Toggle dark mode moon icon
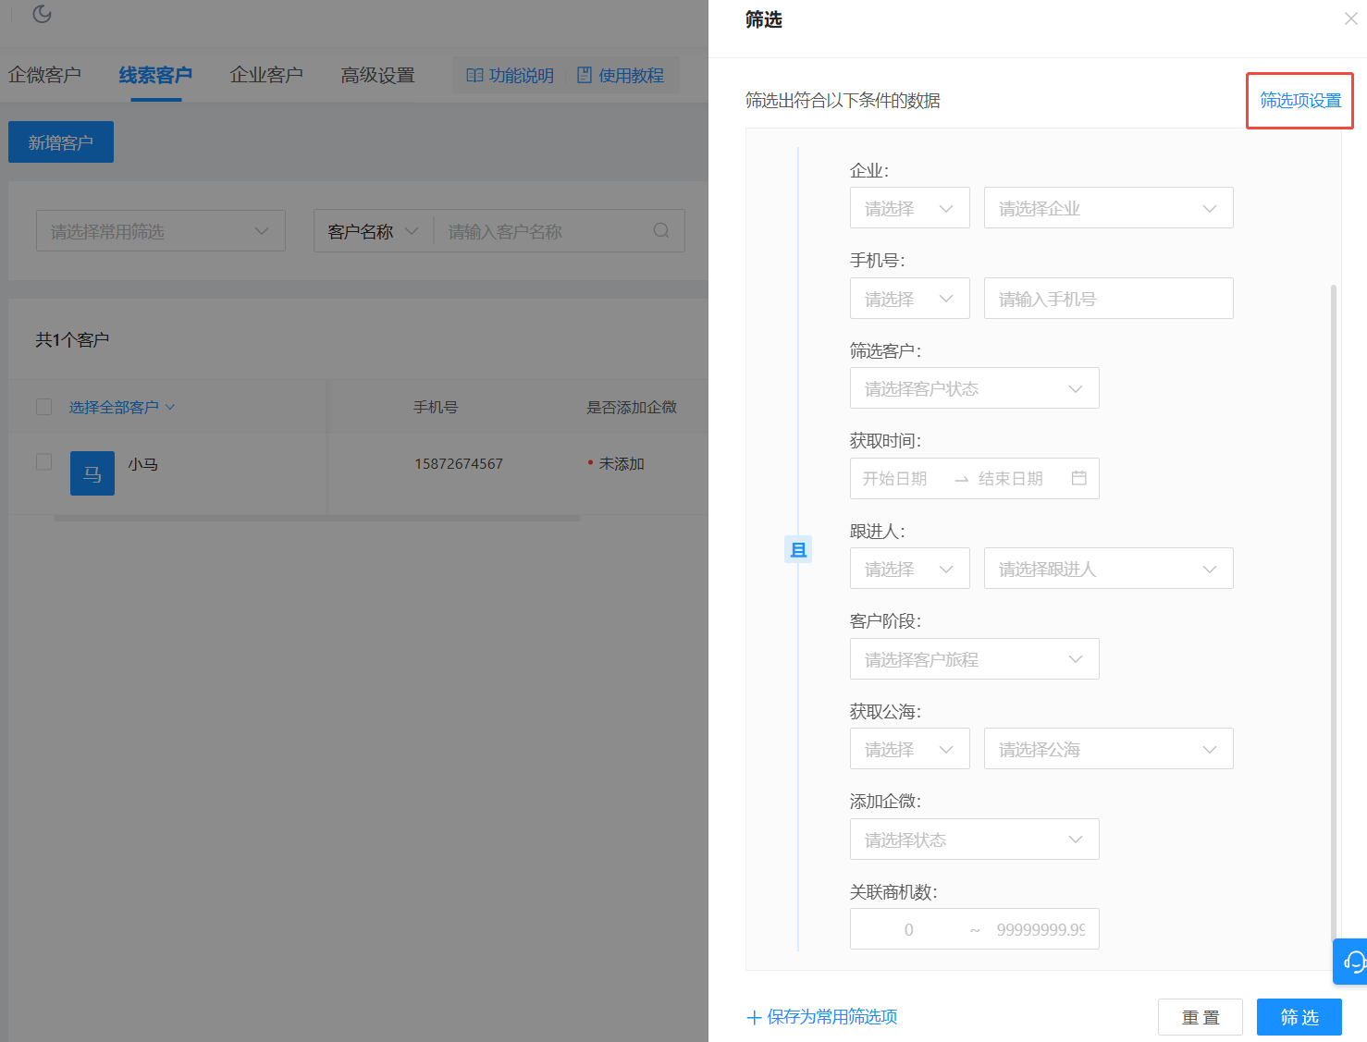This screenshot has width=1367, height=1042. pyautogui.click(x=42, y=14)
